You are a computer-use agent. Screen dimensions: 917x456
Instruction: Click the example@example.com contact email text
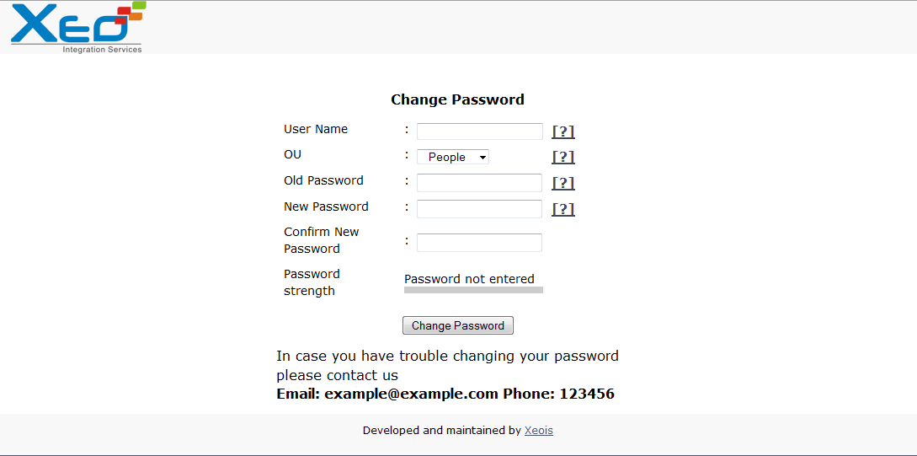(412, 394)
